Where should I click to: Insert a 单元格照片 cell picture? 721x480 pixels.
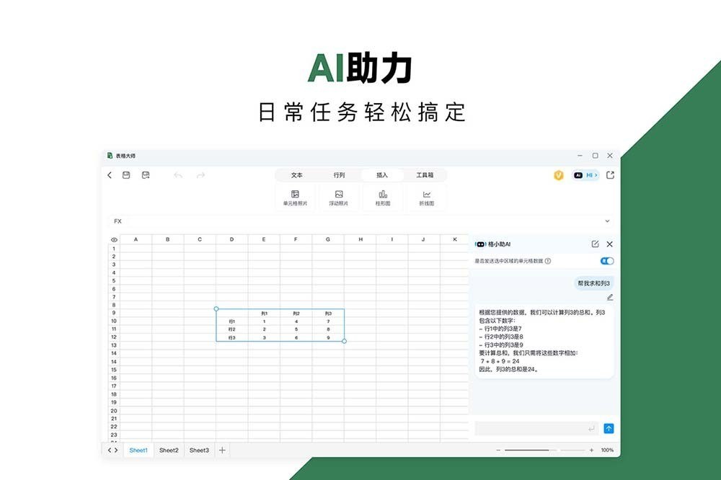click(x=295, y=197)
